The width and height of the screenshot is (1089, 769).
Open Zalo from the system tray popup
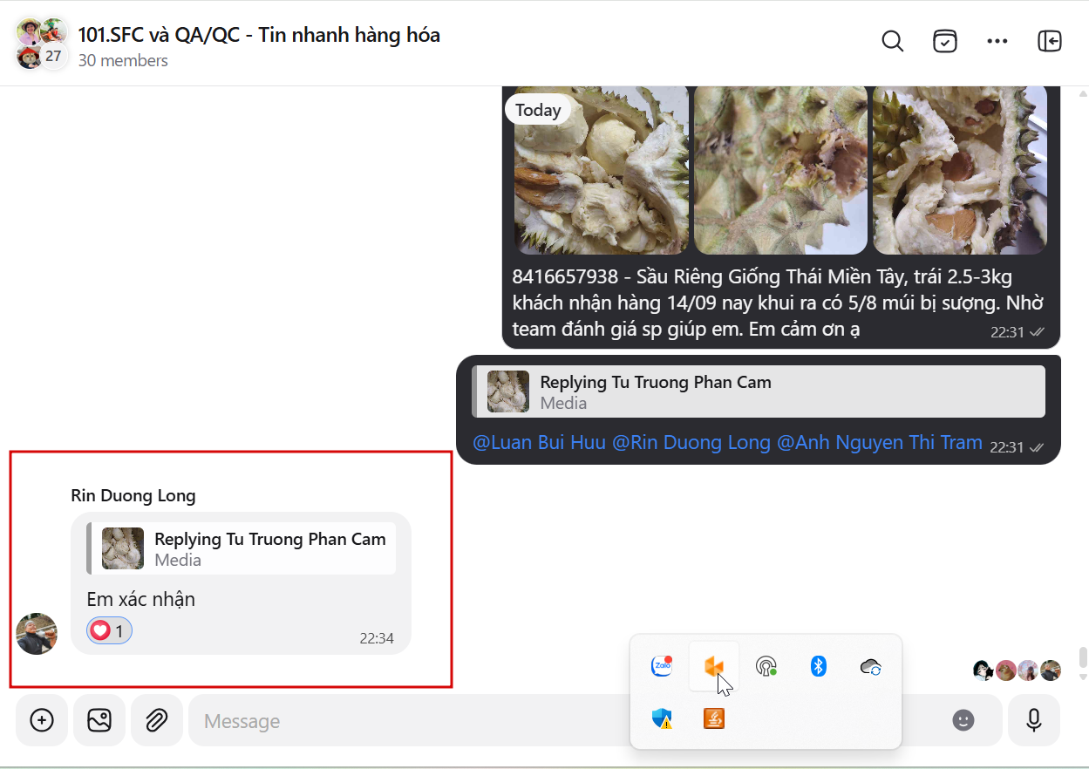coord(663,666)
